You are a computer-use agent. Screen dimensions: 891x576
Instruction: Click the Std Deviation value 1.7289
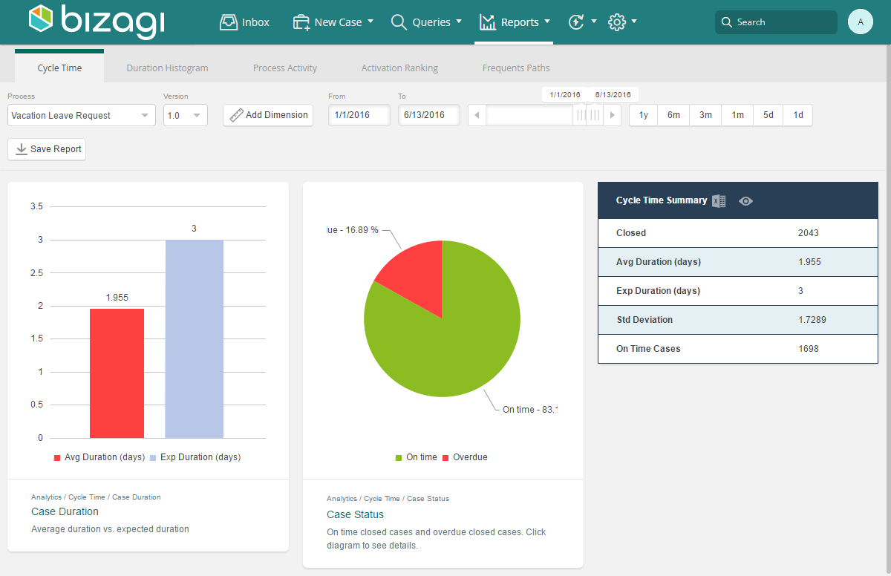pyautogui.click(x=812, y=320)
